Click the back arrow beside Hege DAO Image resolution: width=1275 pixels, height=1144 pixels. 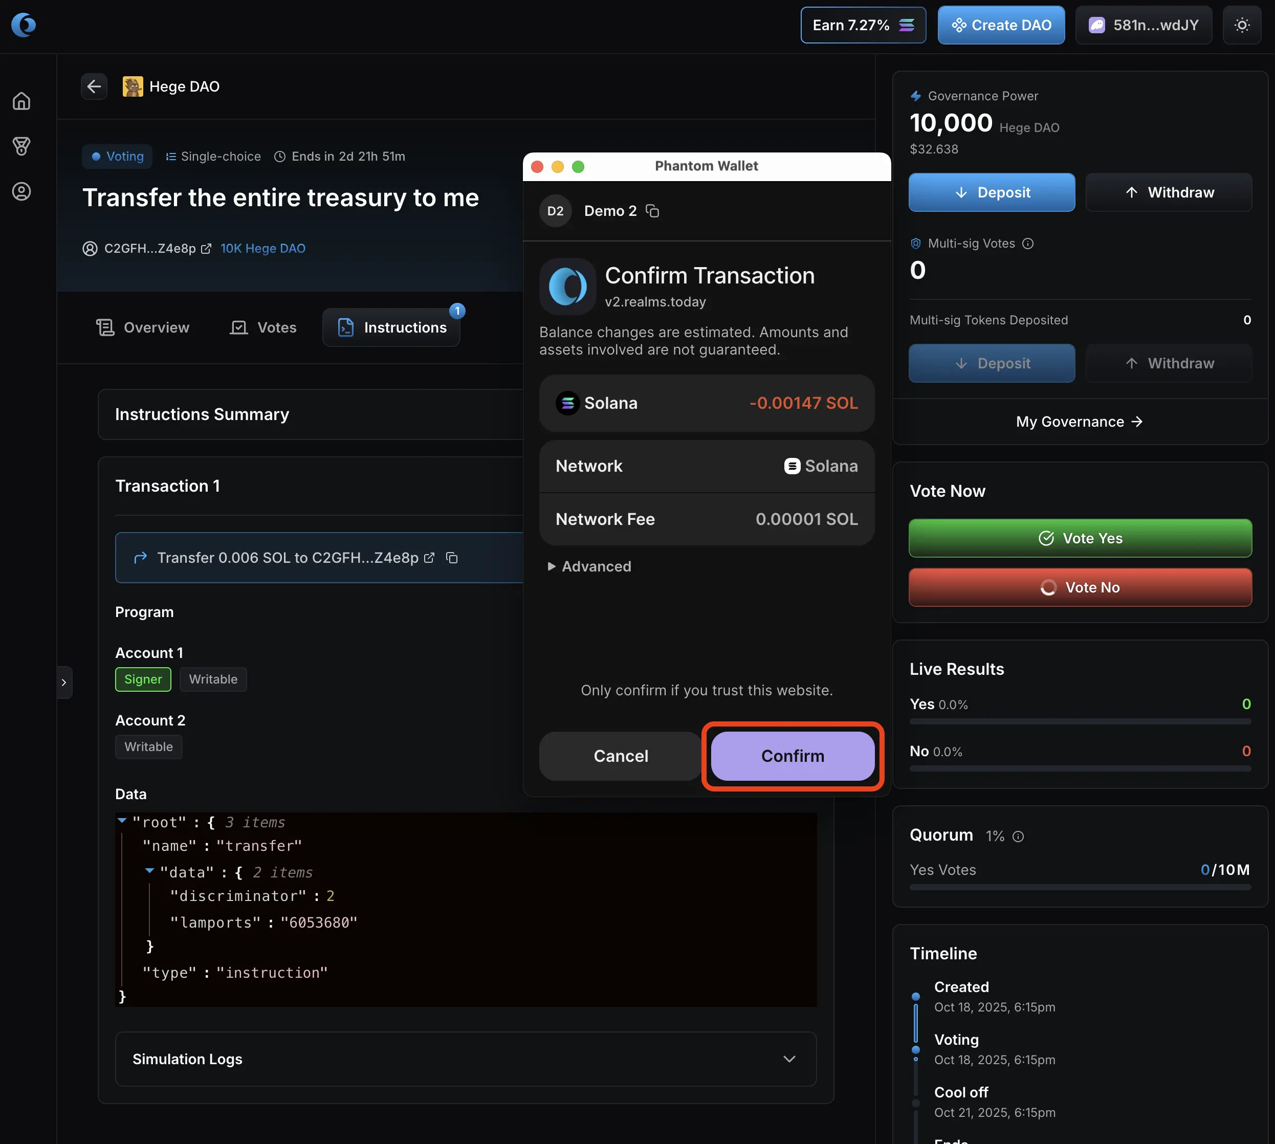coord(94,86)
